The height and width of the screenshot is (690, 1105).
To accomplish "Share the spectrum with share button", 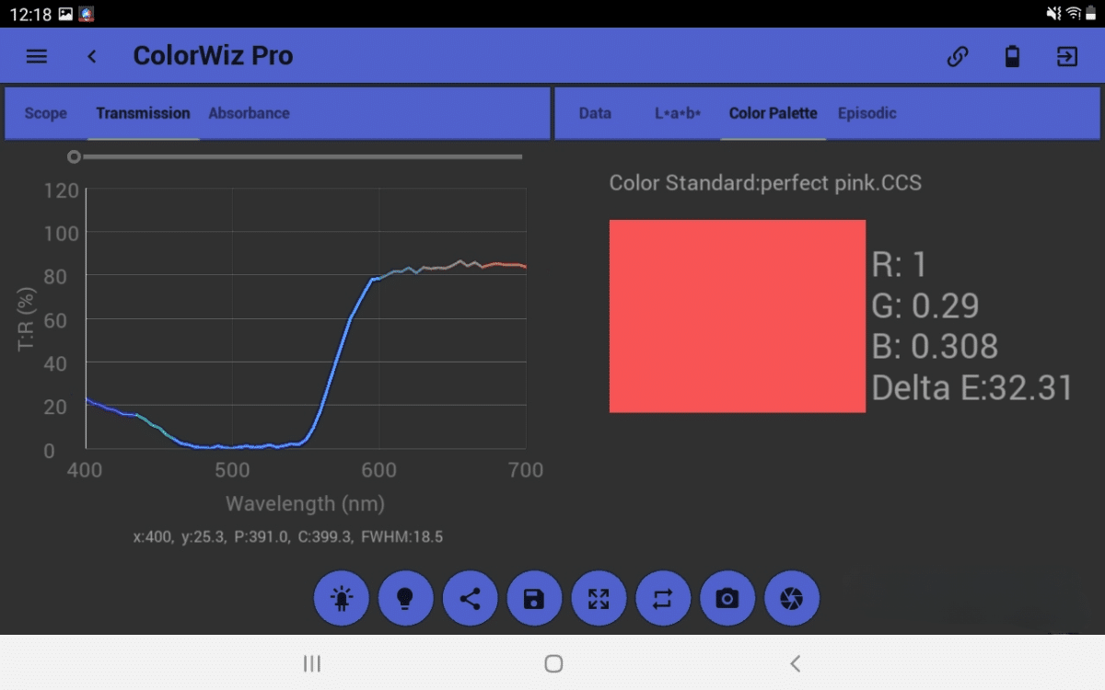I will pos(470,599).
